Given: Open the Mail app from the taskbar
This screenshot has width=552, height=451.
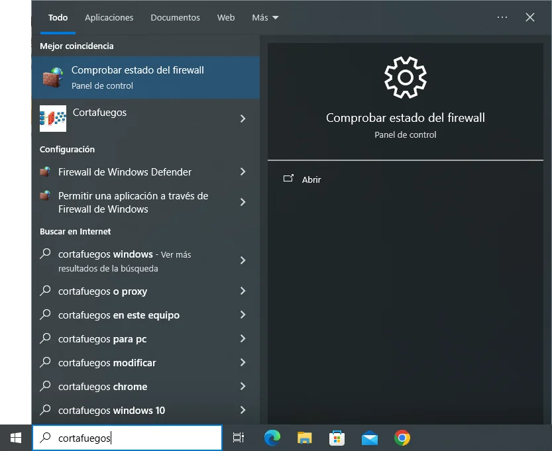Looking at the screenshot, I should coord(369,438).
